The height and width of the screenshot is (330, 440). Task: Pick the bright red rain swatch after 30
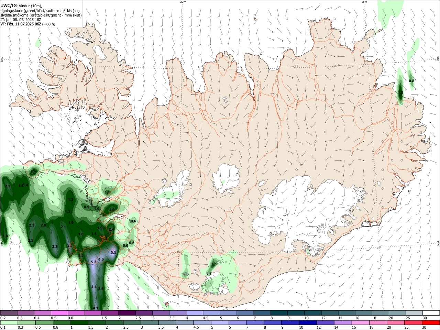click(x=430, y=322)
